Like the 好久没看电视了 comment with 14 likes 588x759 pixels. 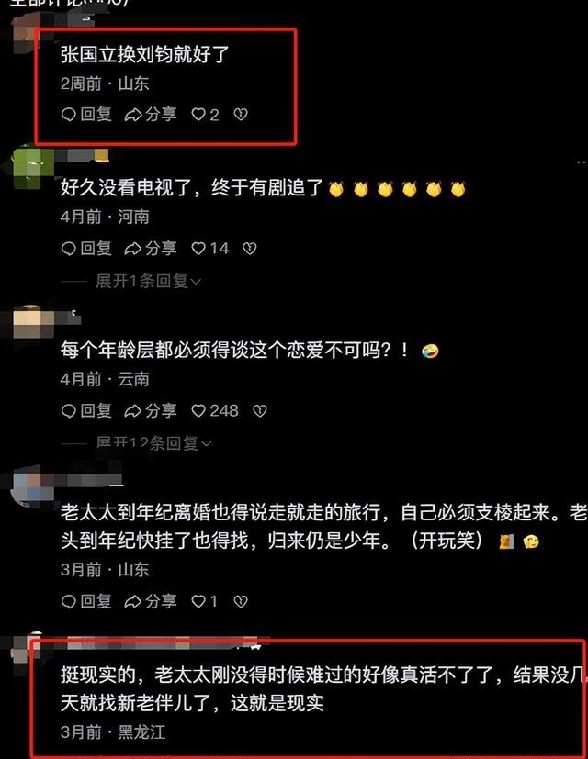click(209, 249)
